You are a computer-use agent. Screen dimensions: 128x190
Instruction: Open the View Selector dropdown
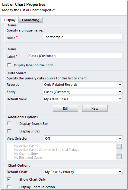[x=83, y=138]
